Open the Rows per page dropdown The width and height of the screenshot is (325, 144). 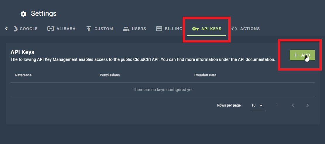click(258, 105)
